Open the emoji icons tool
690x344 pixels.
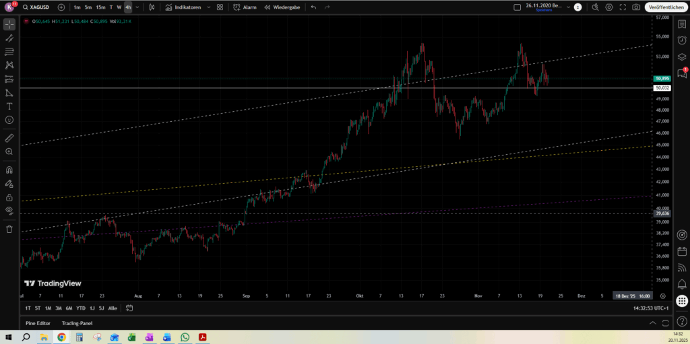coord(9,120)
